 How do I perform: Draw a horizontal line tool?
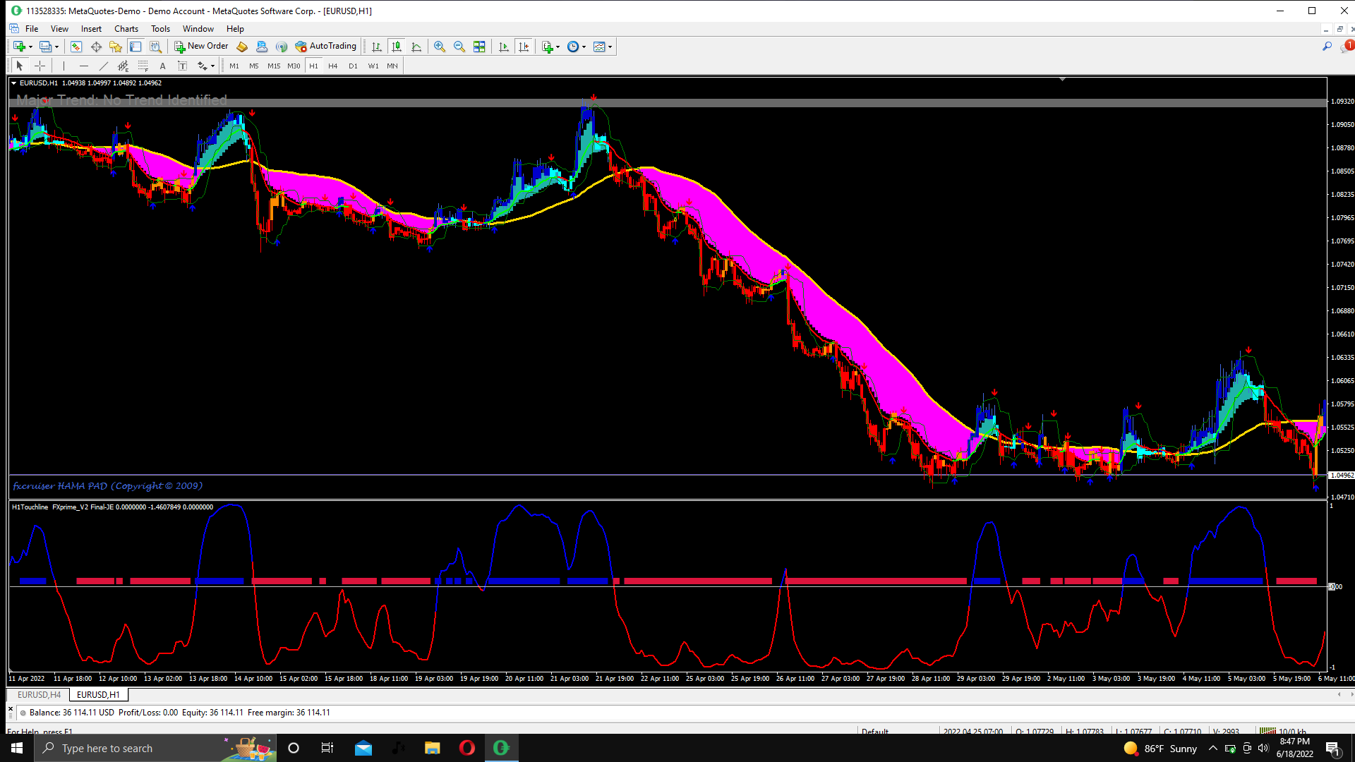(84, 66)
